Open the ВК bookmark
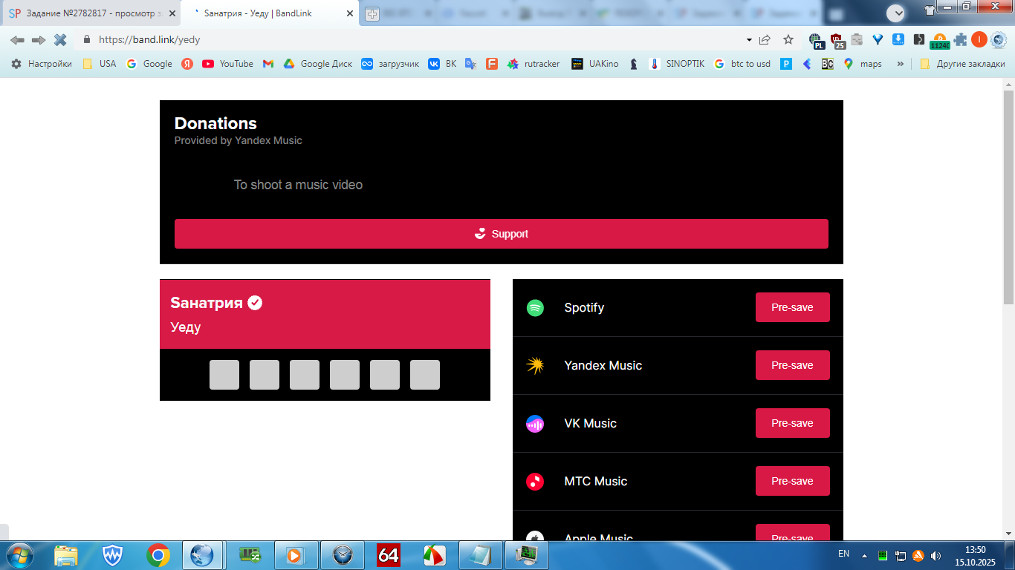This screenshot has width=1015, height=570. (x=443, y=64)
